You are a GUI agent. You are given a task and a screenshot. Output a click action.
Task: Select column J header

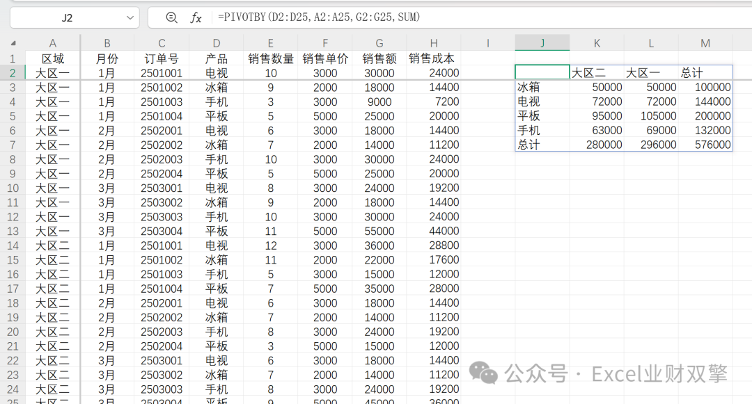coord(542,43)
